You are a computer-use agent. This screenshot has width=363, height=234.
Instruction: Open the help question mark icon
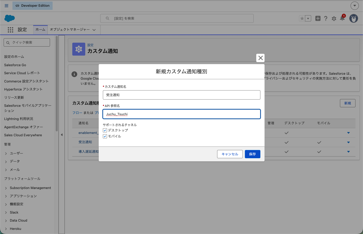pos(326,18)
